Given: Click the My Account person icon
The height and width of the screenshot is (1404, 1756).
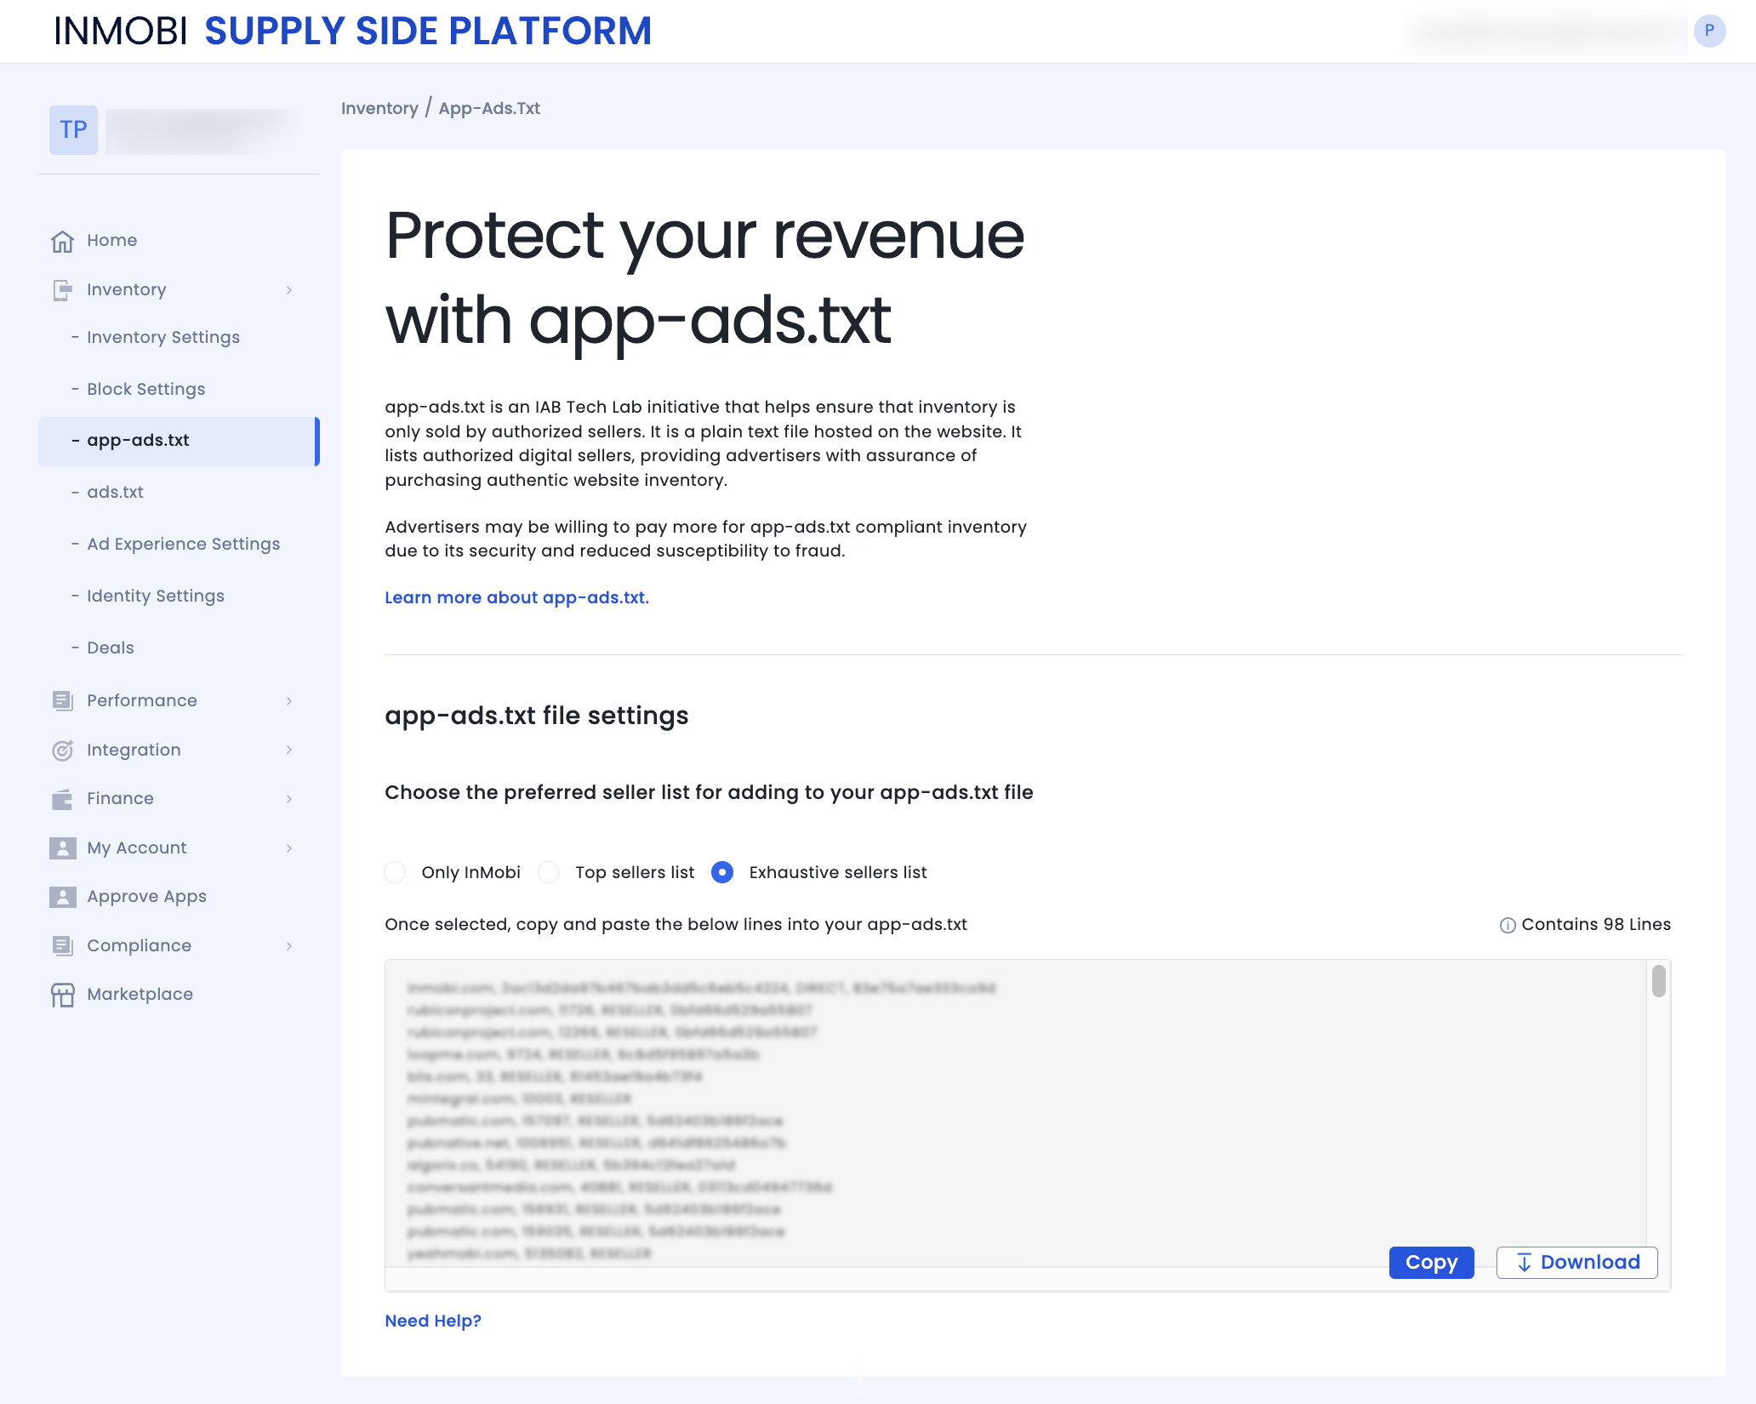Looking at the screenshot, I should pos(62,848).
